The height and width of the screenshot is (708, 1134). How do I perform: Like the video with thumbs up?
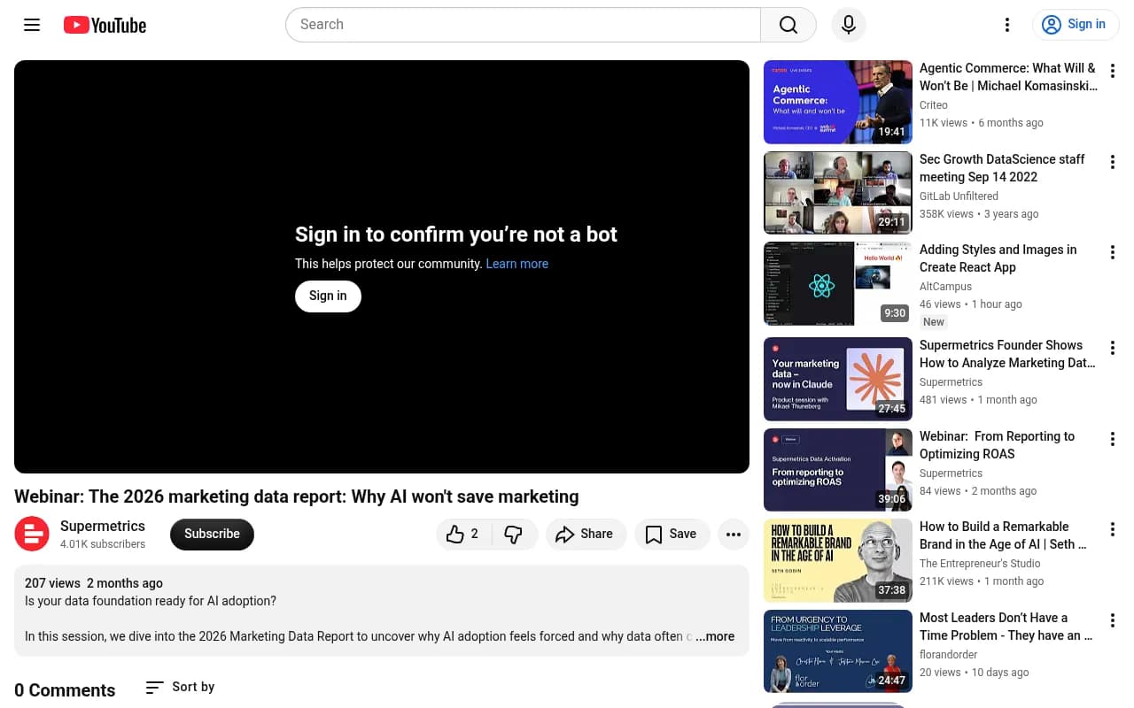(x=463, y=534)
